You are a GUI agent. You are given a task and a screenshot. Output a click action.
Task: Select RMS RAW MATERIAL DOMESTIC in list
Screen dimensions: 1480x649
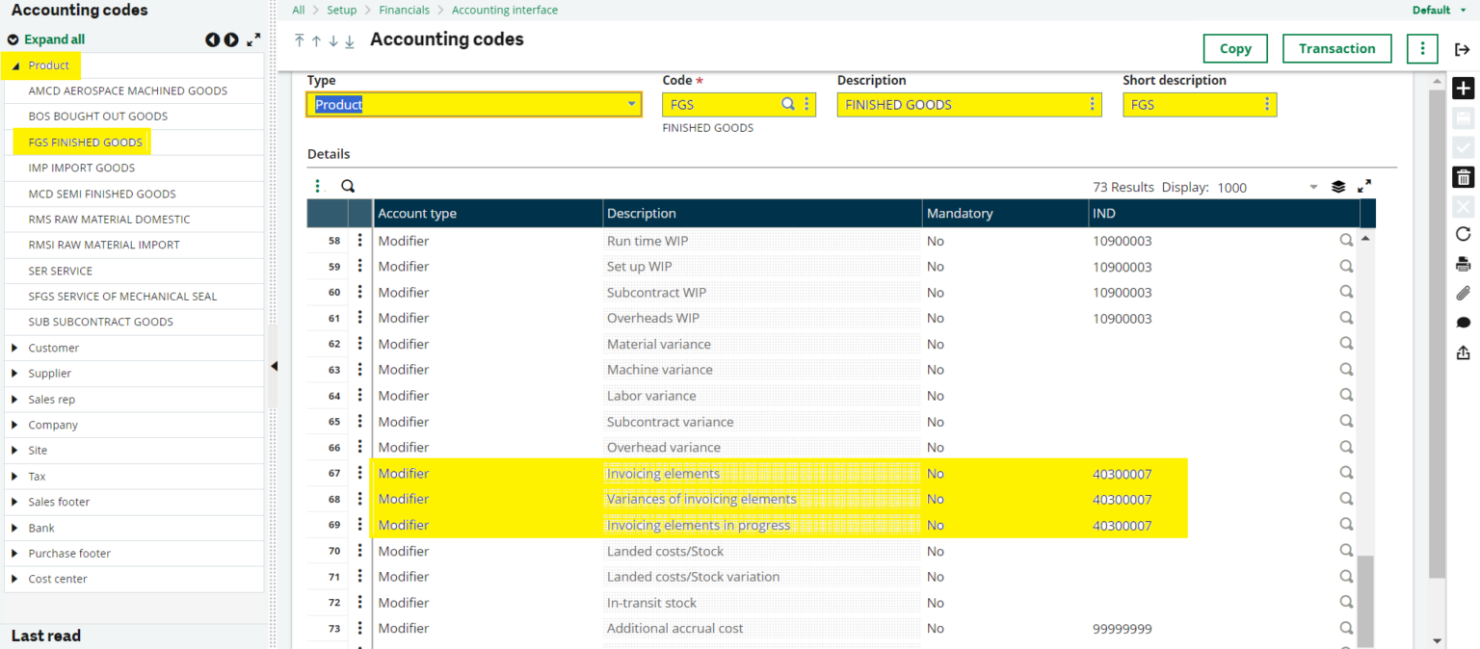pyautogui.click(x=109, y=220)
